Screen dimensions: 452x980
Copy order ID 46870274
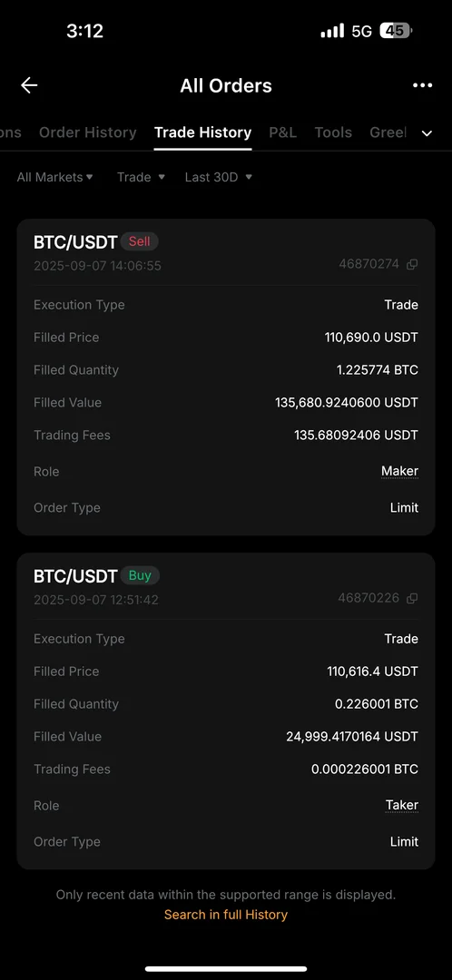(412, 264)
